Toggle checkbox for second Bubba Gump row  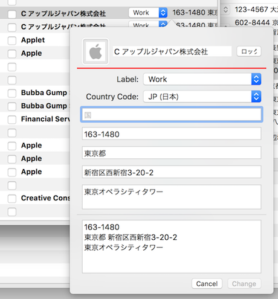(x=12, y=106)
